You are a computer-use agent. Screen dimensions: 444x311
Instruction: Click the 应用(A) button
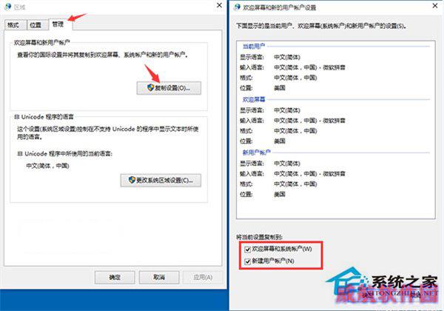[x=203, y=277]
